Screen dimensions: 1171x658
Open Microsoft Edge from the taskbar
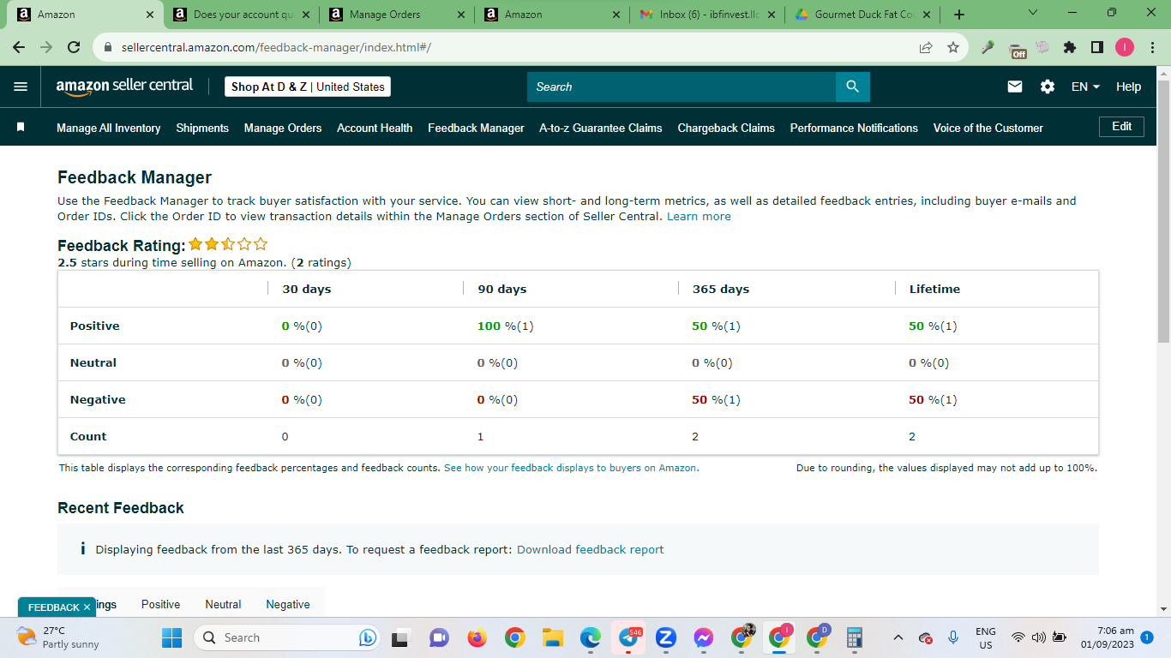click(x=590, y=637)
